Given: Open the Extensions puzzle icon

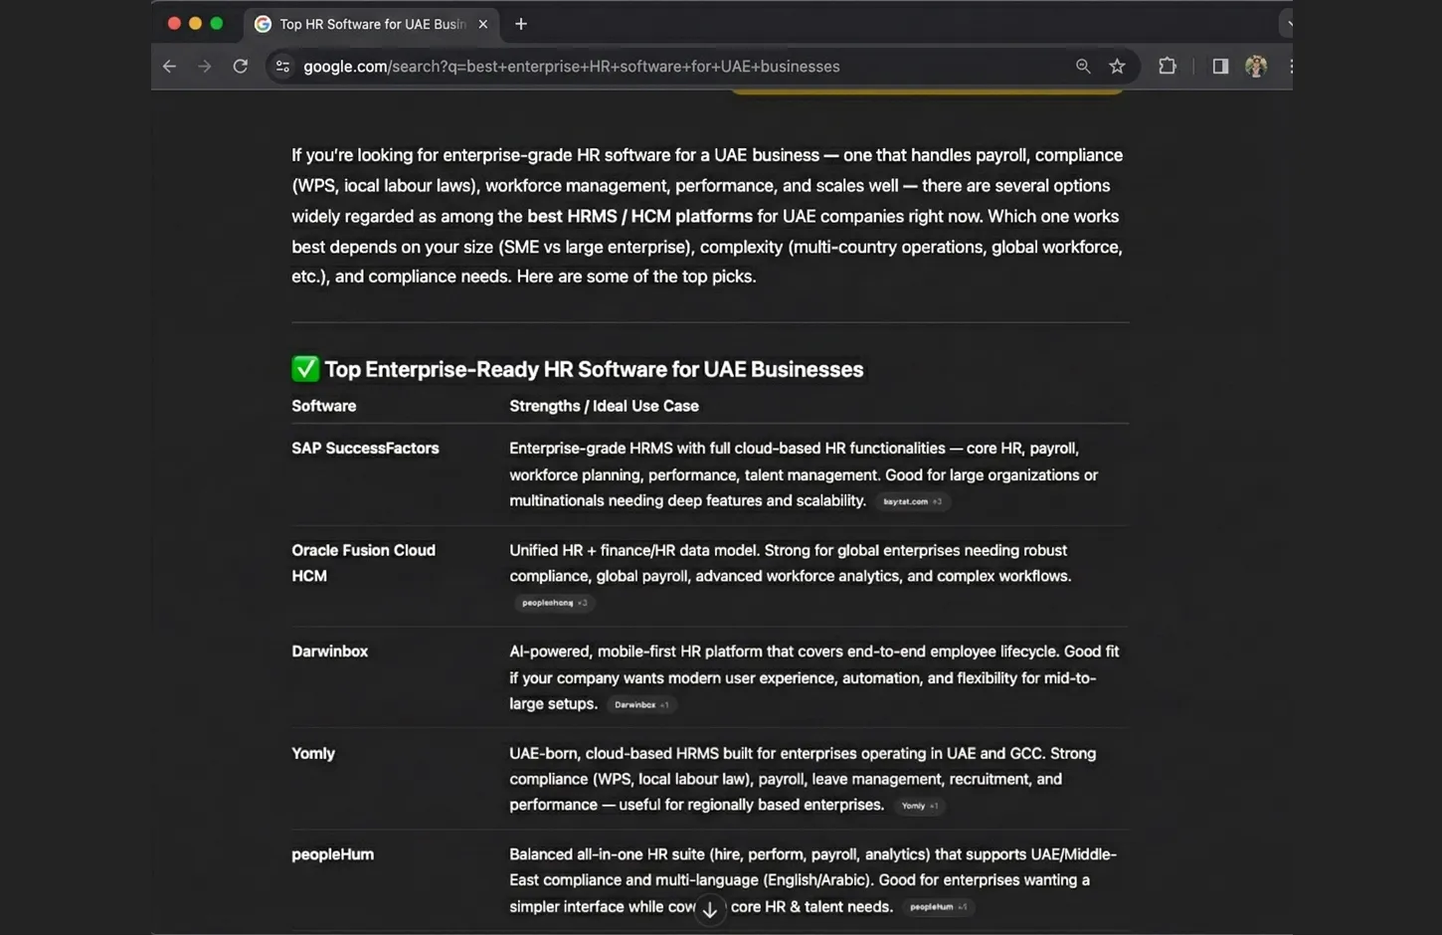Looking at the screenshot, I should [x=1168, y=67].
